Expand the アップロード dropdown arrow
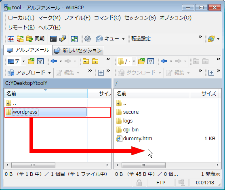 pyautogui.click(x=49, y=73)
